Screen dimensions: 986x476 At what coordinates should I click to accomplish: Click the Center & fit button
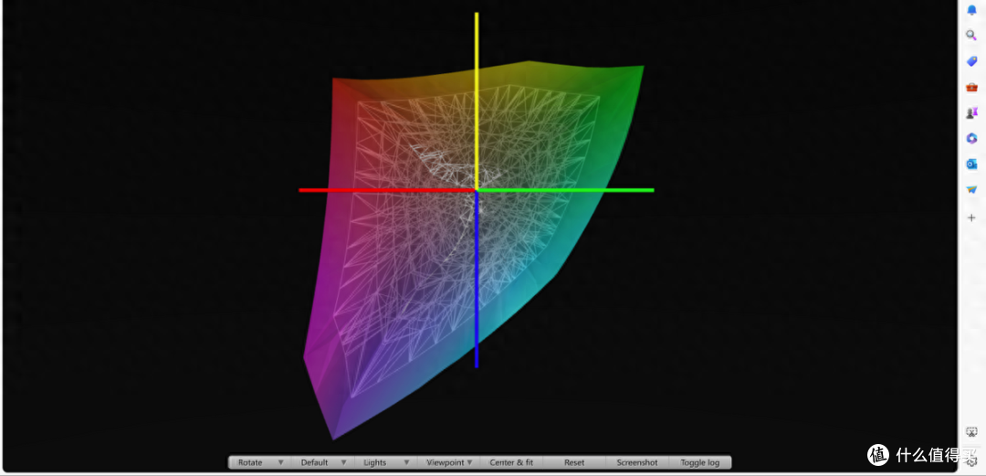[x=511, y=462]
